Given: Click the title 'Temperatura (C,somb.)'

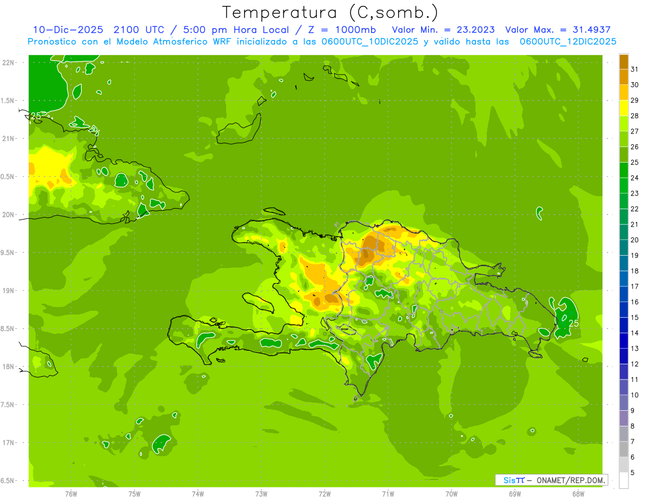Looking at the screenshot, I should point(330,12).
